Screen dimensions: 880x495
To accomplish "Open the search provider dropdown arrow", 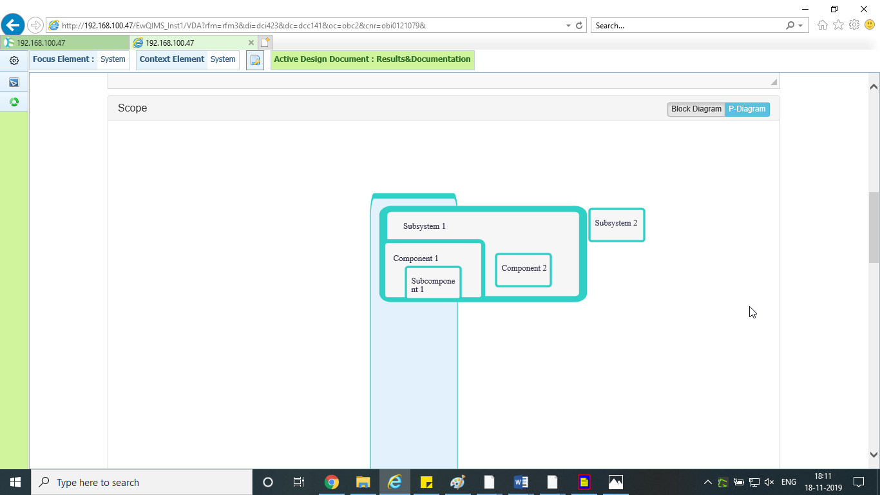I will [x=801, y=26].
